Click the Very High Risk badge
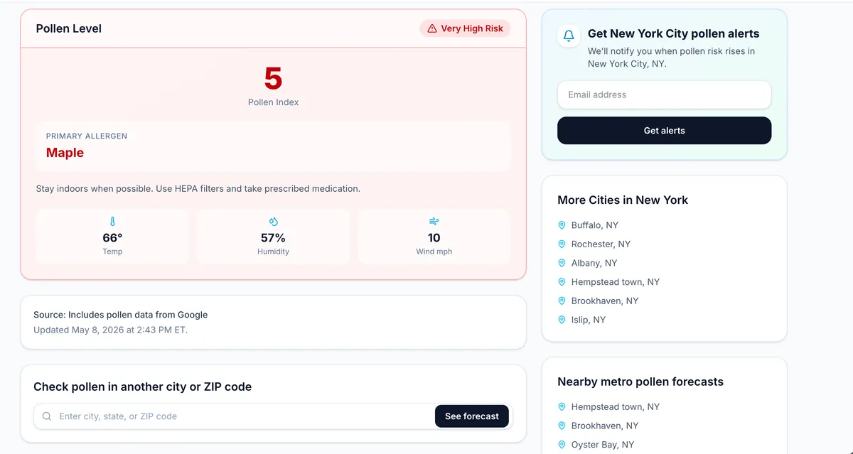The height and width of the screenshot is (454, 853). 465,28
